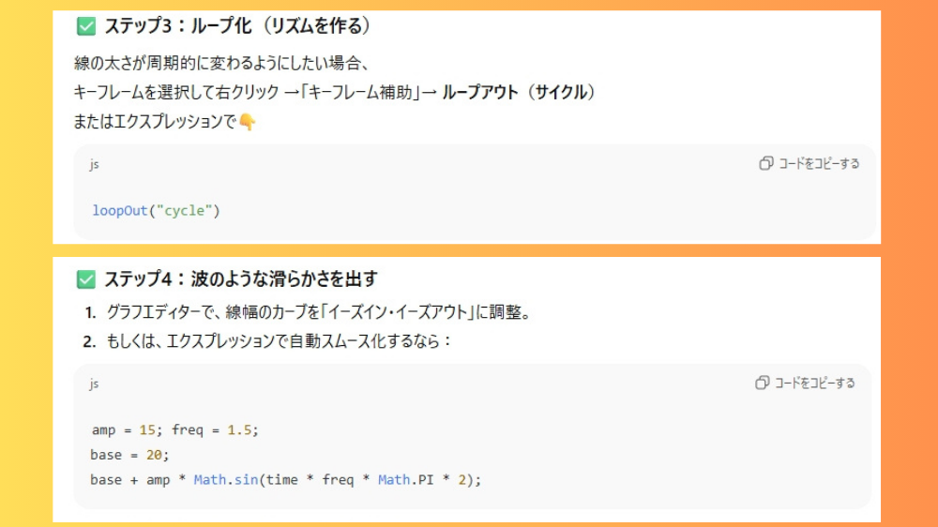
Task: Click the 'base = 20;' code line
Action: (x=129, y=455)
